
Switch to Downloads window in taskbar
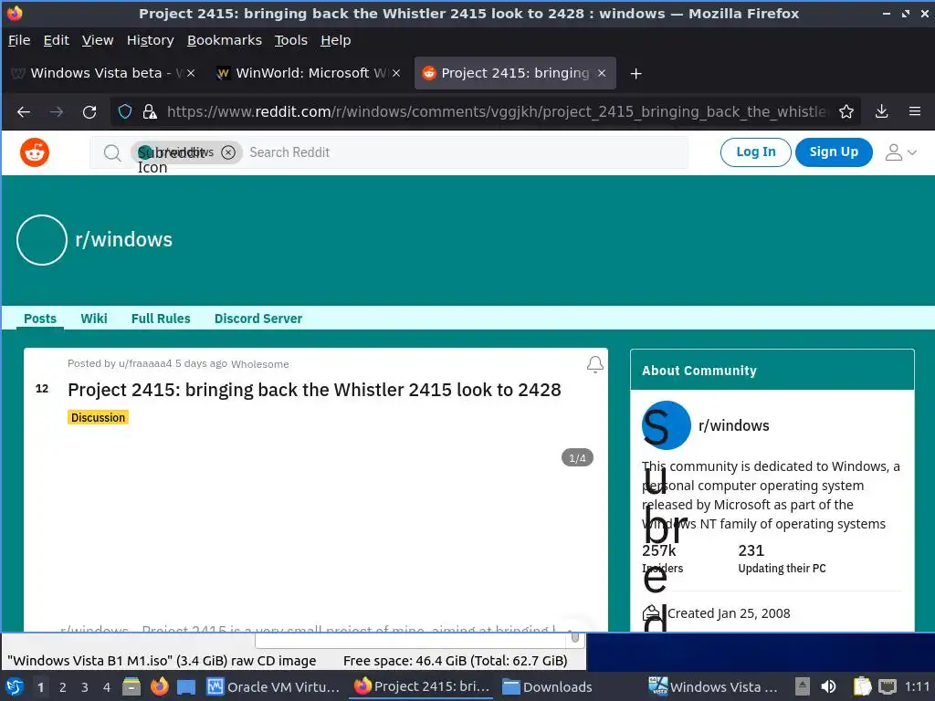548,686
